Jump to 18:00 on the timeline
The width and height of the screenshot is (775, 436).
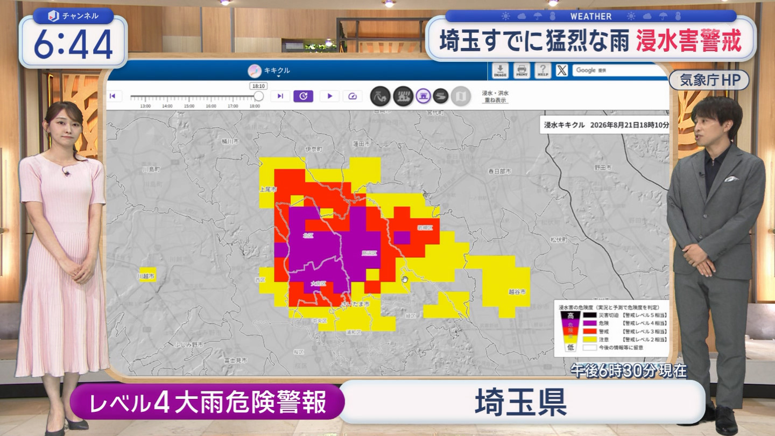pyautogui.click(x=255, y=106)
